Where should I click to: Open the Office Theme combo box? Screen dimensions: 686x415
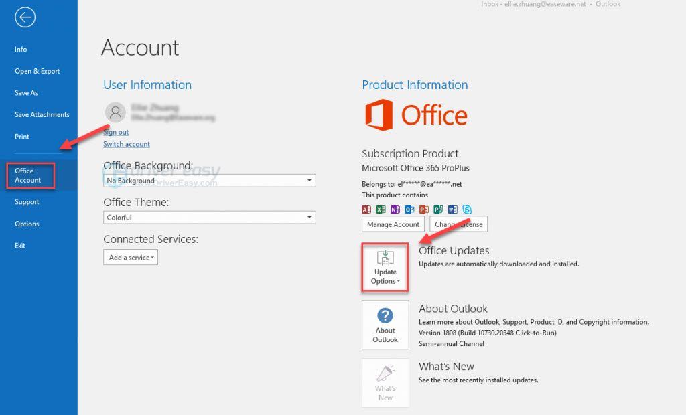(x=209, y=218)
